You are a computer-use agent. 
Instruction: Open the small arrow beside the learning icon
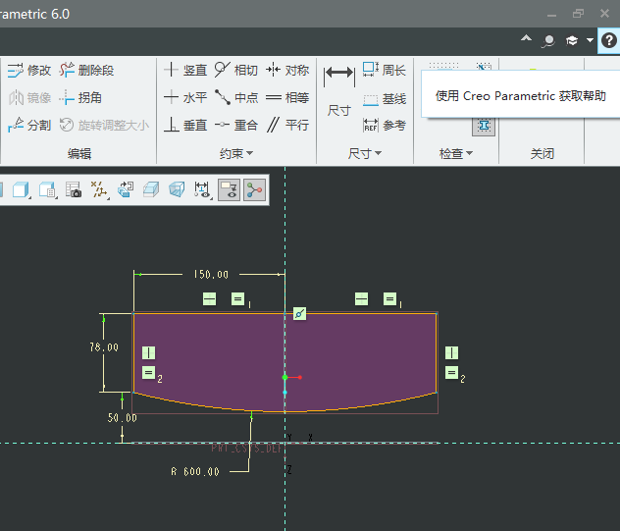pyautogui.click(x=590, y=40)
